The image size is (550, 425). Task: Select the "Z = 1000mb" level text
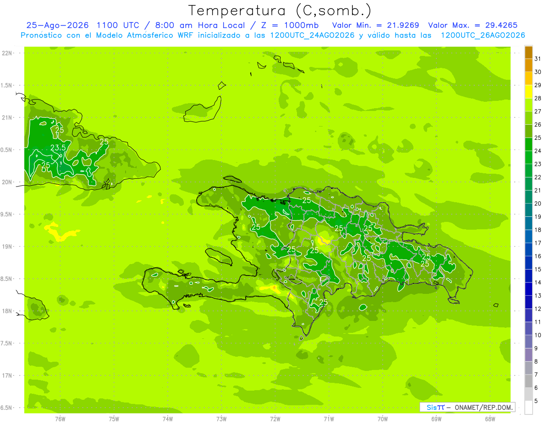[290, 25]
